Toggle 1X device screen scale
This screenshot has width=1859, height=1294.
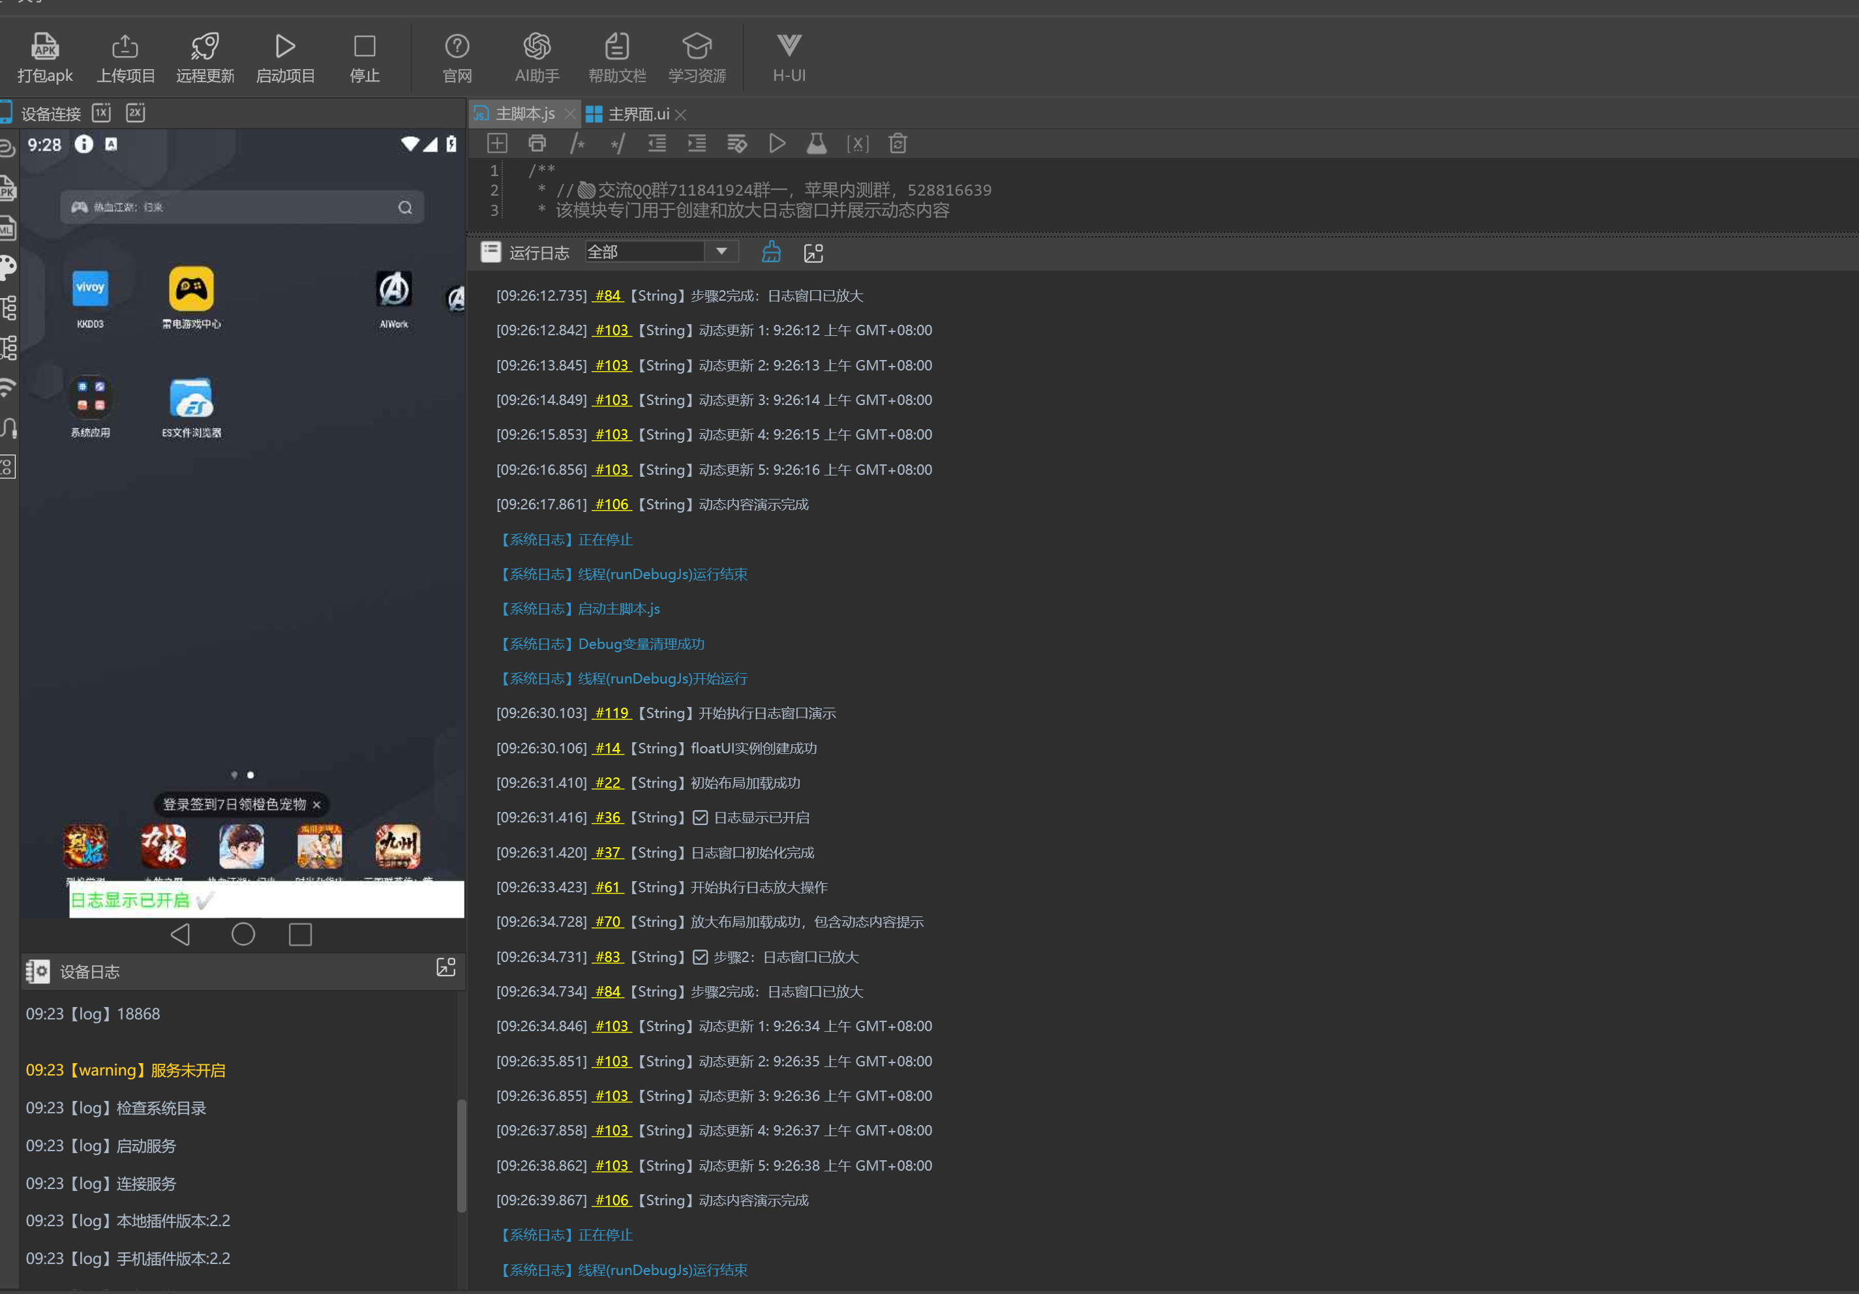click(x=101, y=113)
